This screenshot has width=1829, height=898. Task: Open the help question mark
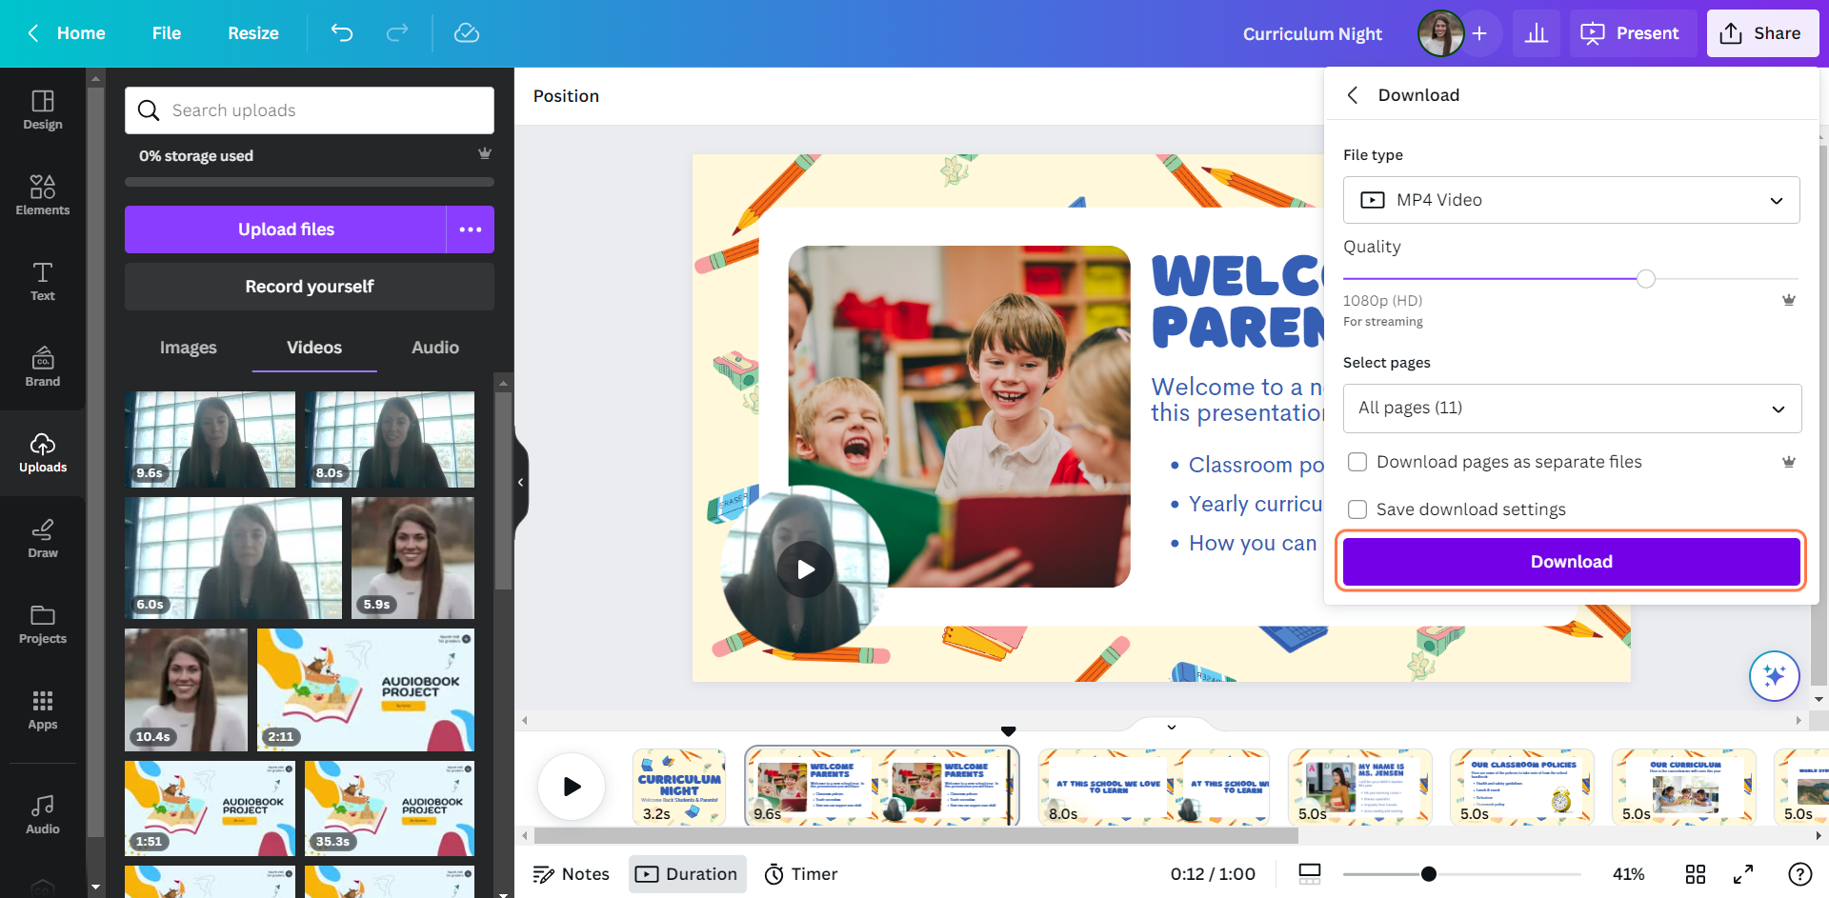point(1799,874)
